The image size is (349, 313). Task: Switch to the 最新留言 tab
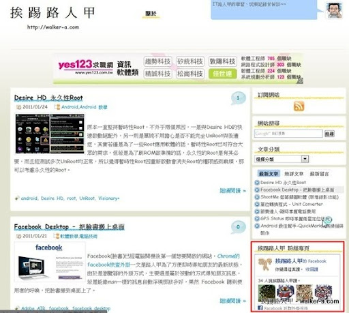click(x=319, y=174)
